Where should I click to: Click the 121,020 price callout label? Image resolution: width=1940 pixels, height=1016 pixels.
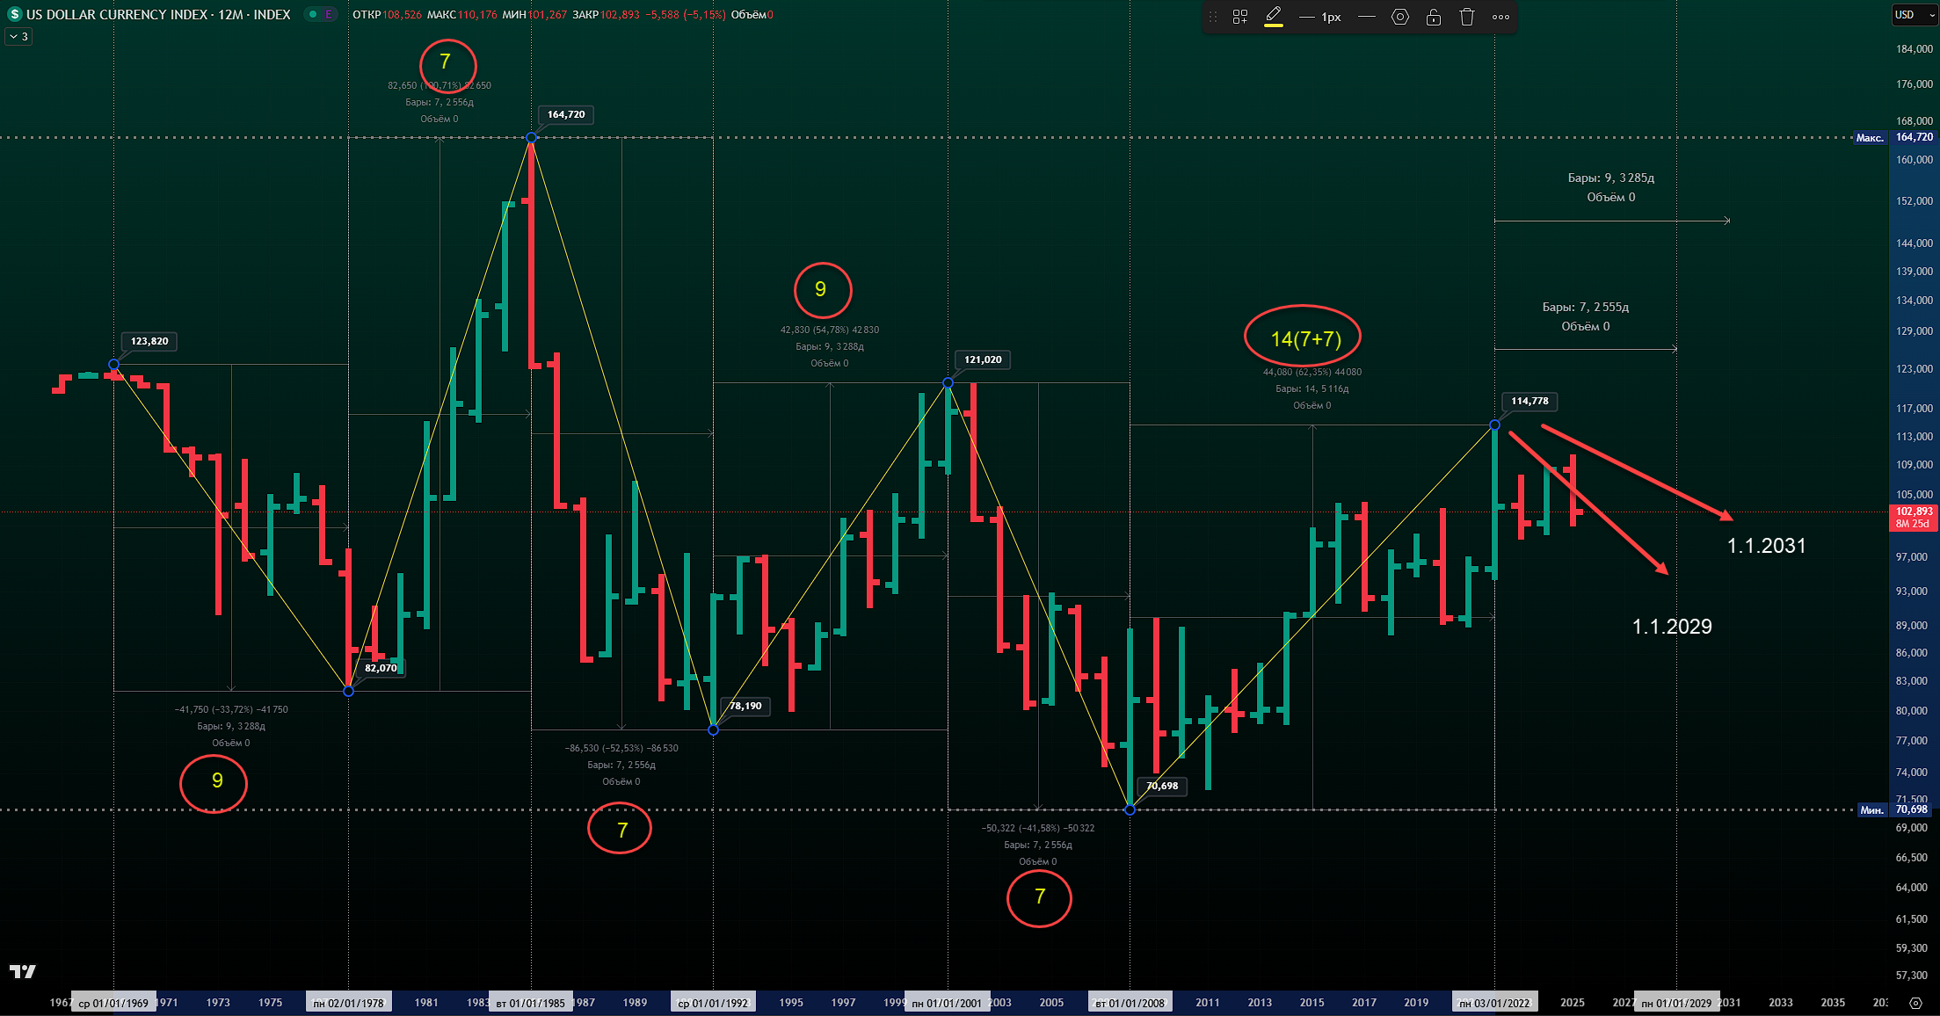983,359
